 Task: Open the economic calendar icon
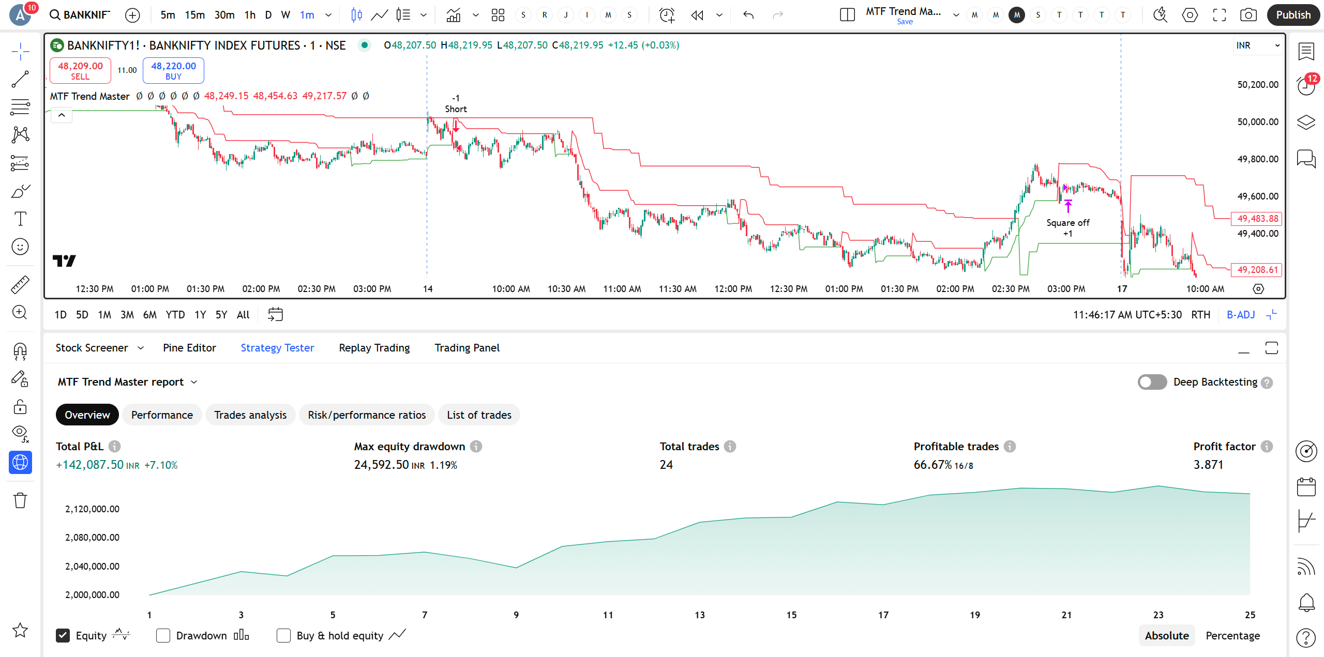(1306, 487)
